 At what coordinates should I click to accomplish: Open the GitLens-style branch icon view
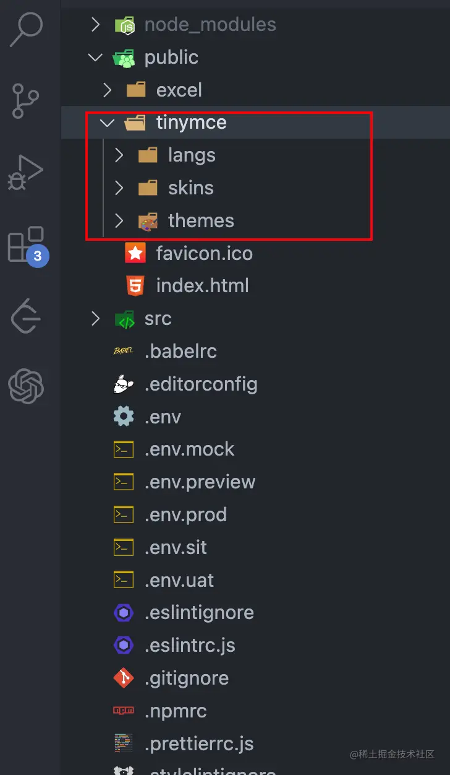[26, 315]
